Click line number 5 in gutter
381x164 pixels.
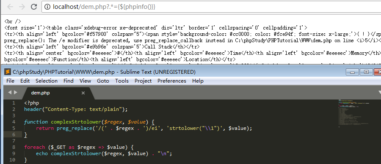click(x=14, y=128)
